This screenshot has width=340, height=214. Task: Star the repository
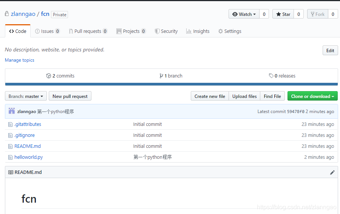[283, 14]
